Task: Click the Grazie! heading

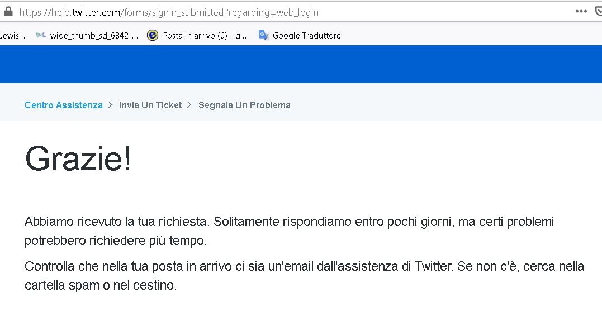Action: pos(78,158)
